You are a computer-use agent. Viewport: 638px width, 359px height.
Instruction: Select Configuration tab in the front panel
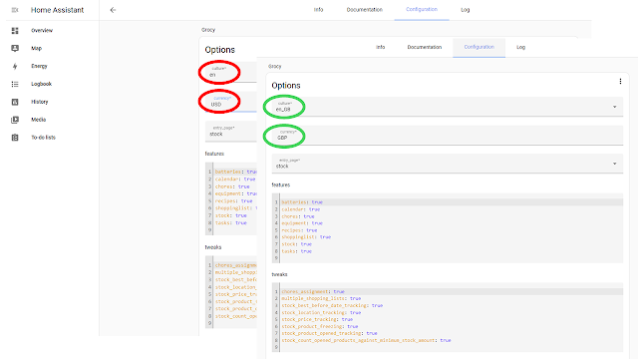coord(478,47)
